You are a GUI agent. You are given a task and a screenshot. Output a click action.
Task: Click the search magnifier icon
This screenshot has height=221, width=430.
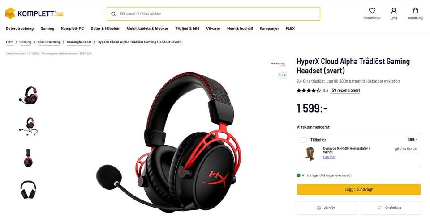coord(113,14)
